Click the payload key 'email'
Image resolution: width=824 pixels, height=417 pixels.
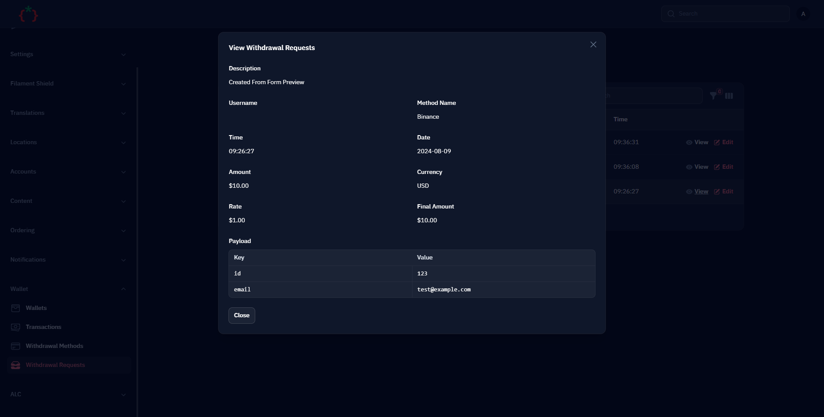click(x=242, y=290)
